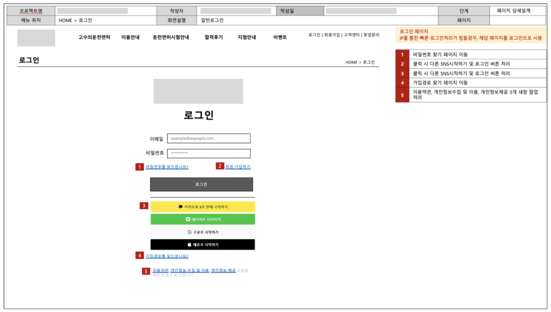Select 운전면허시험안내 in the navigation menu
Viewport: 551px width, 312px height.
tap(171, 37)
